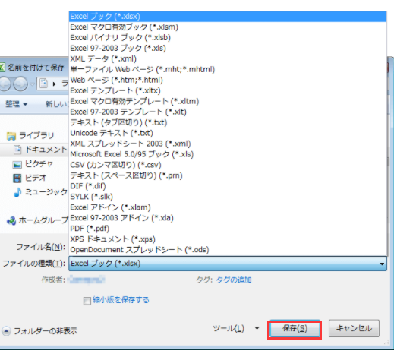Select 単一ファイル Web ページ (*.mht) option
The image size is (394, 357).
tap(228, 70)
